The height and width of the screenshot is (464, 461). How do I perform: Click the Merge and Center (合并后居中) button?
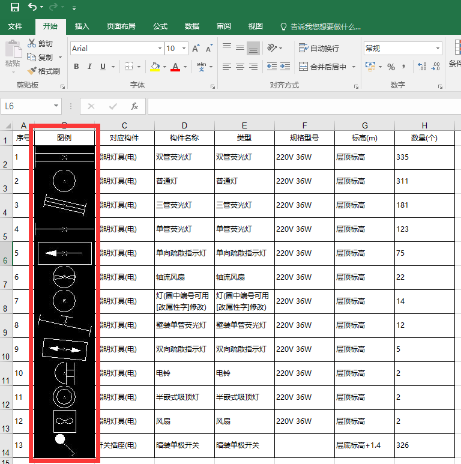[323, 67]
